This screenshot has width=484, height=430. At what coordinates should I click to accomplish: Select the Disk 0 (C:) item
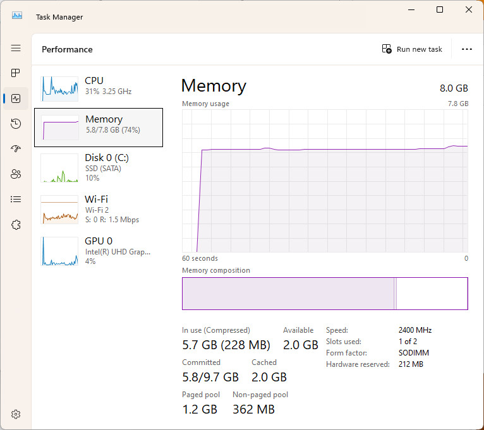coord(99,168)
